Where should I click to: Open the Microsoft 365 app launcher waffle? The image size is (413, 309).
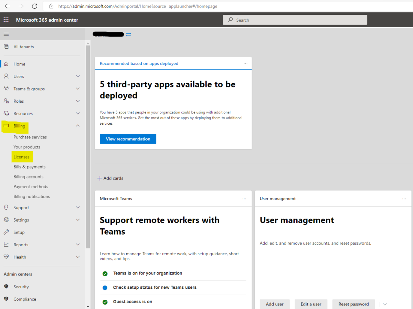pos(6,20)
